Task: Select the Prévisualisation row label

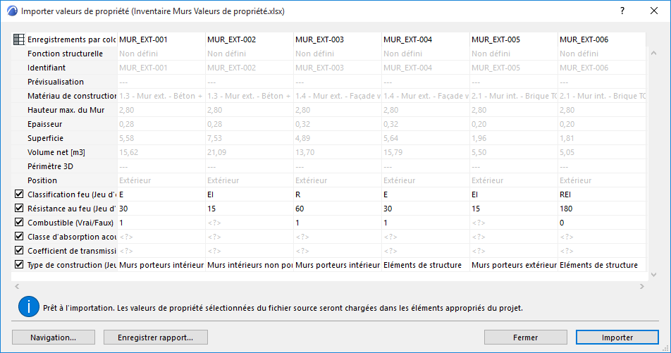Action: point(56,82)
